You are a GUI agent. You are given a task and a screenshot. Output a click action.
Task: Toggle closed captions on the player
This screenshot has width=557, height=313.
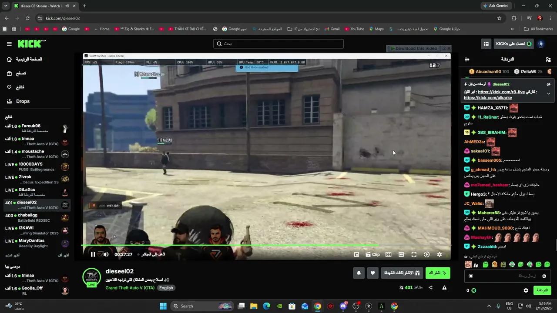click(388, 255)
